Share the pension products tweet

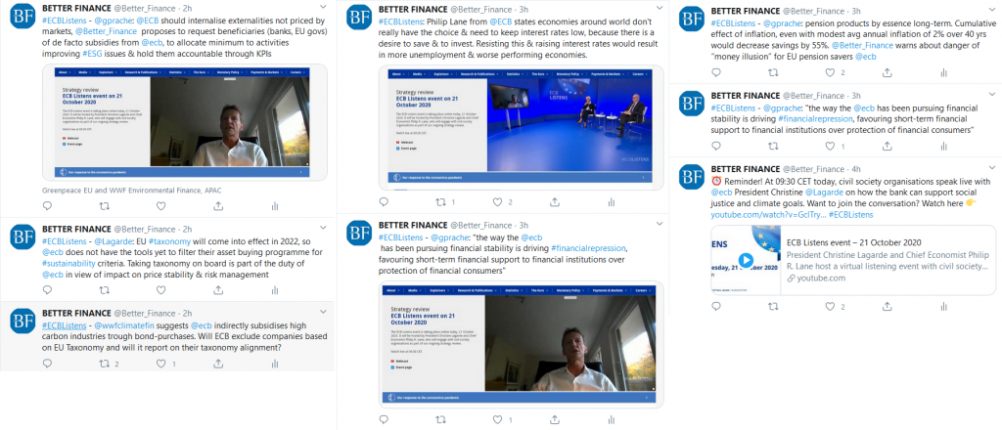(887, 72)
